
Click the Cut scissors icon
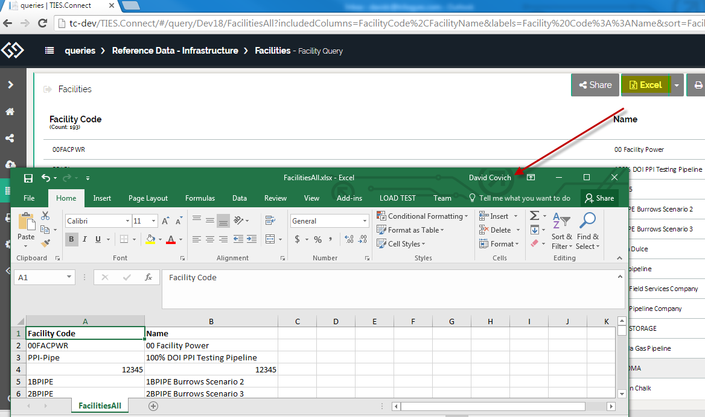point(45,216)
